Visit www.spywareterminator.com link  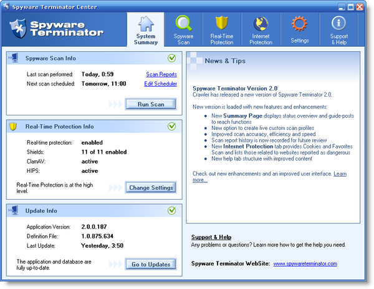pos(305,263)
